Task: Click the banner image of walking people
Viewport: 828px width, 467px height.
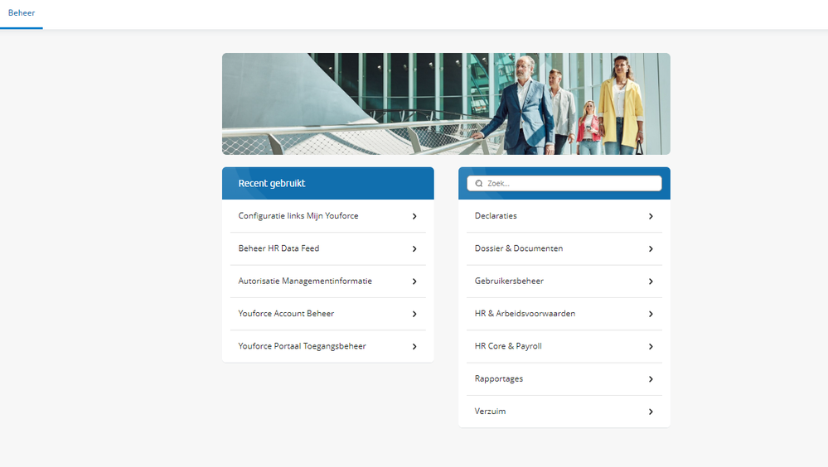Action: (x=446, y=104)
